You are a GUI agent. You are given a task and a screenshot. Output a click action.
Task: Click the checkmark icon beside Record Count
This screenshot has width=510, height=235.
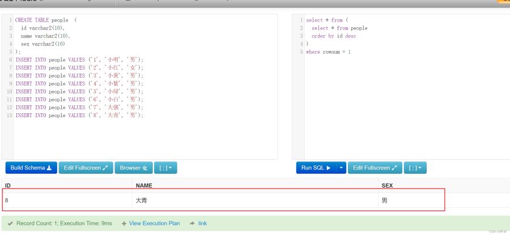point(10,224)
